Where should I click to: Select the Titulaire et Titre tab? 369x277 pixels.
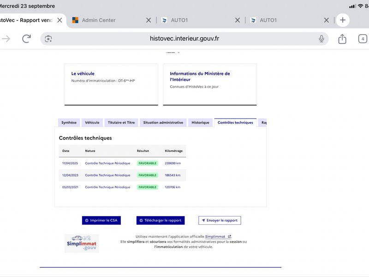(x=121, y=122)
